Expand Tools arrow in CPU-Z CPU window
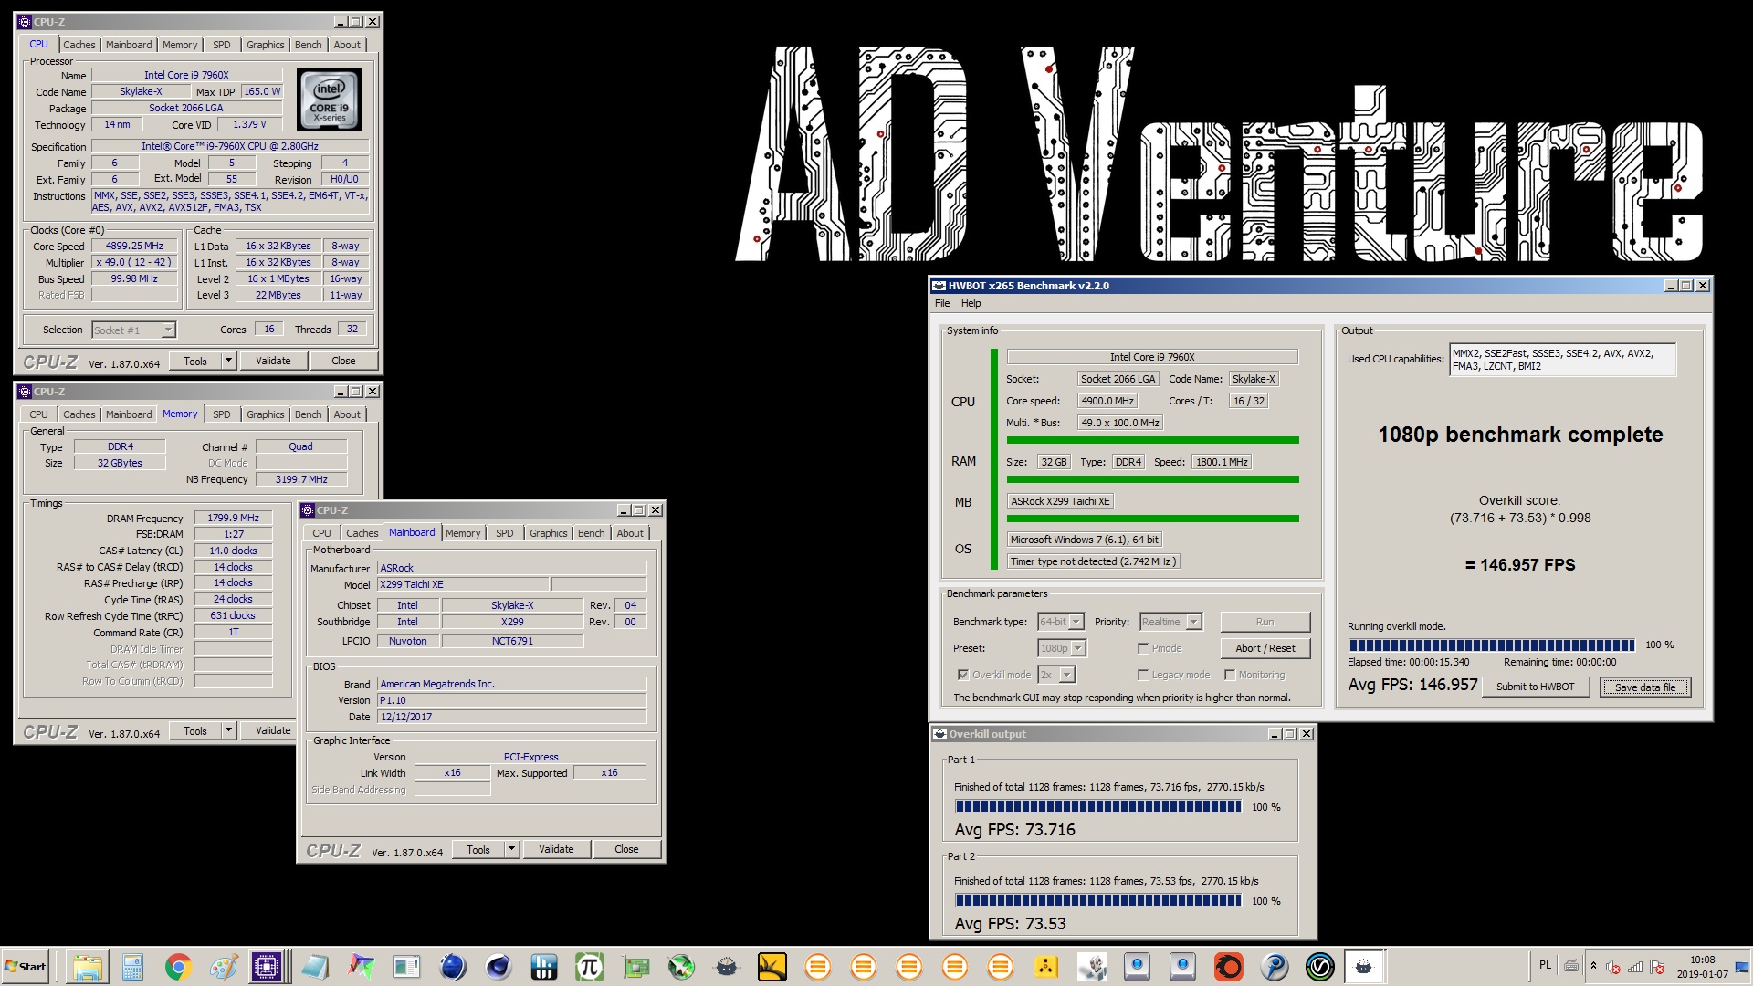Image resolution: width=1753 pixels, height=986 pixels. tap(229, 361)
